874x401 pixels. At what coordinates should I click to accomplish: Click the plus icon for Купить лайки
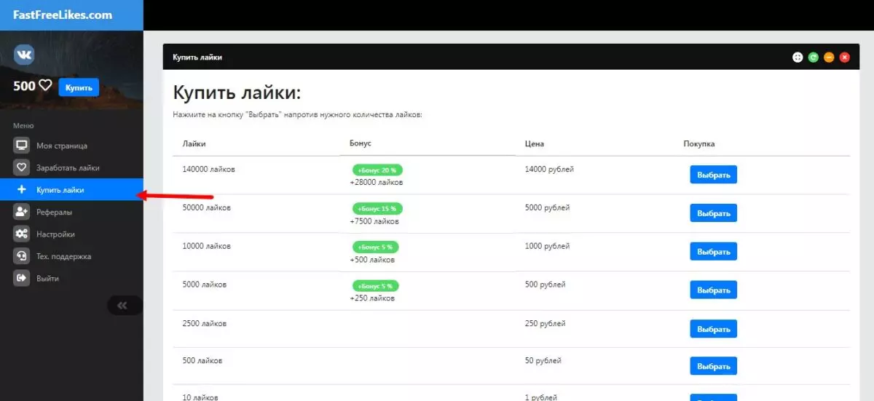pos(21,190)
